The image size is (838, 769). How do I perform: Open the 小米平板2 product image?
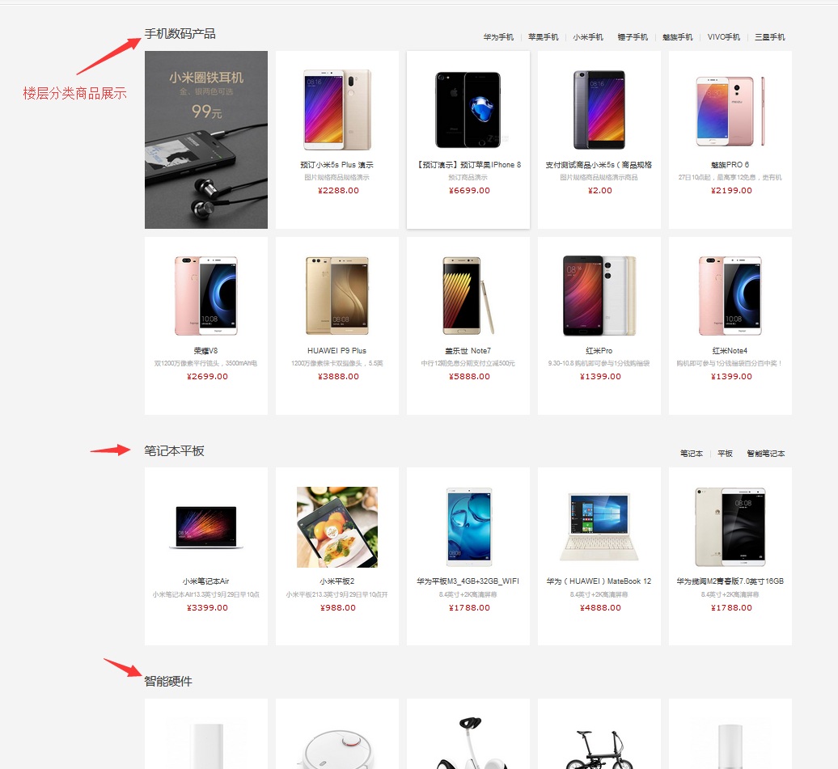coord(337,527)
